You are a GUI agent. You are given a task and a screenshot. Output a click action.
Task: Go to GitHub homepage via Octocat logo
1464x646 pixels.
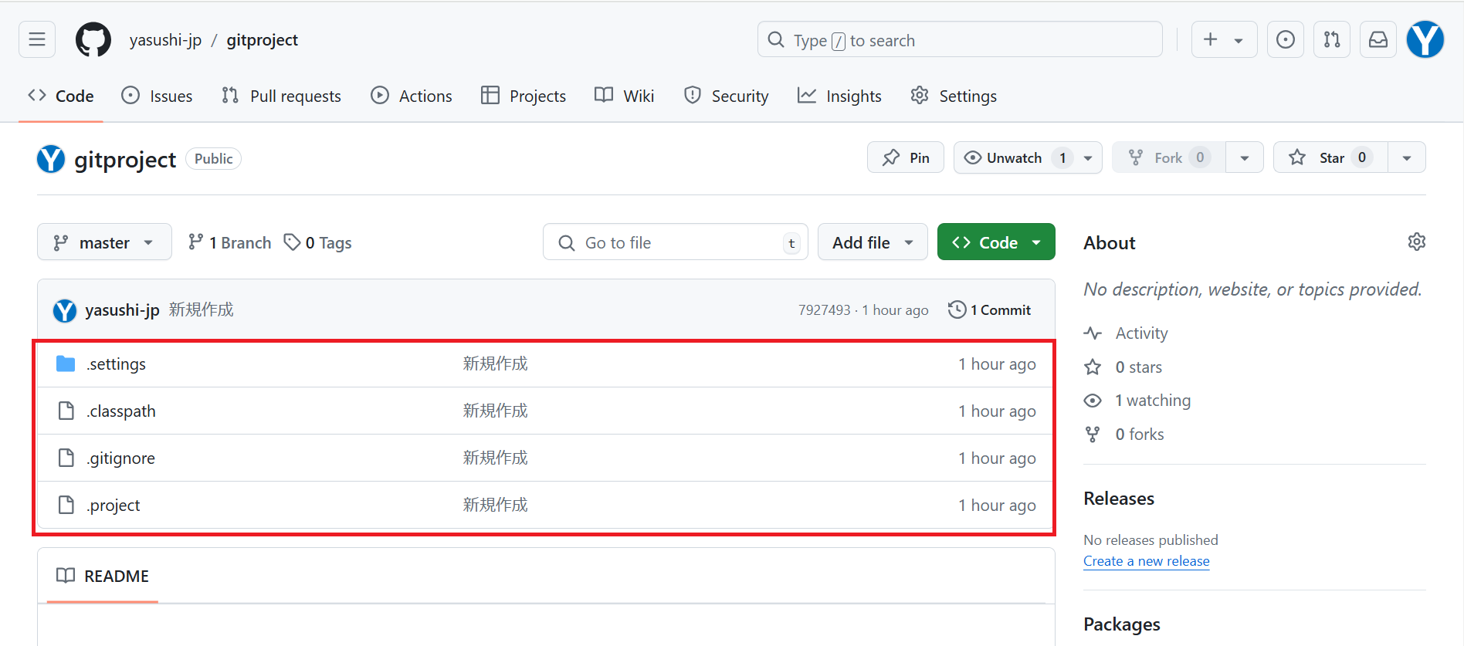(x=93, y=39)
